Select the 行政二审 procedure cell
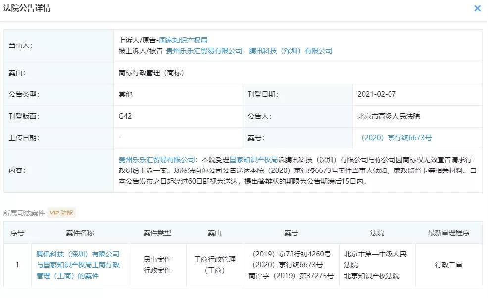Screen dimensions: 489x298 coord(448,265)
